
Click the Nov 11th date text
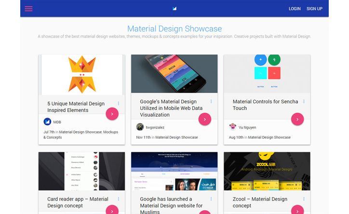pyautogui.click(x=143, y=137)
